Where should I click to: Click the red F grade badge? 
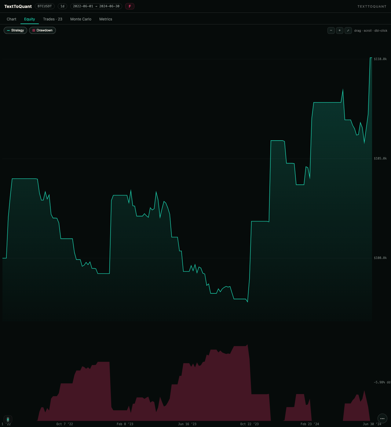[x=130, y=6]
